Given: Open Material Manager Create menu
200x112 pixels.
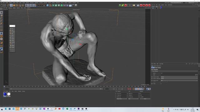Looking at the screenshot, I should point(7,91).
